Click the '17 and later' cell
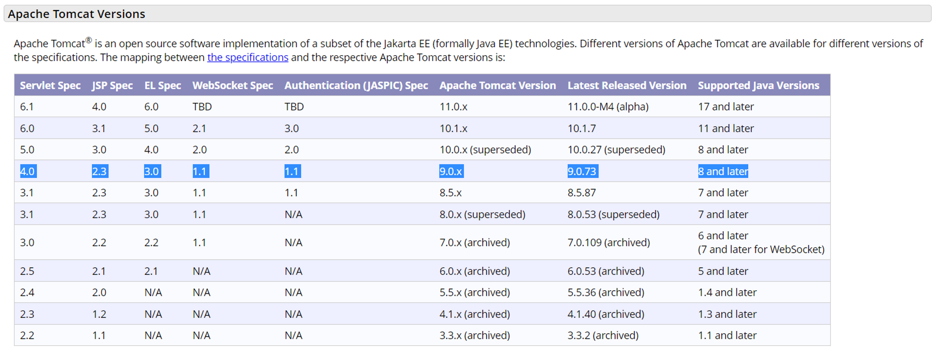 click(x=726, y=107)
